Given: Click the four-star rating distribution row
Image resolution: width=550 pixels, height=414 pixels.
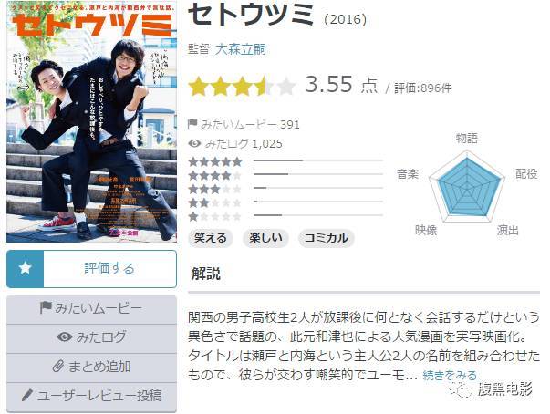Looking at the screenshot, I should (285, 174).
